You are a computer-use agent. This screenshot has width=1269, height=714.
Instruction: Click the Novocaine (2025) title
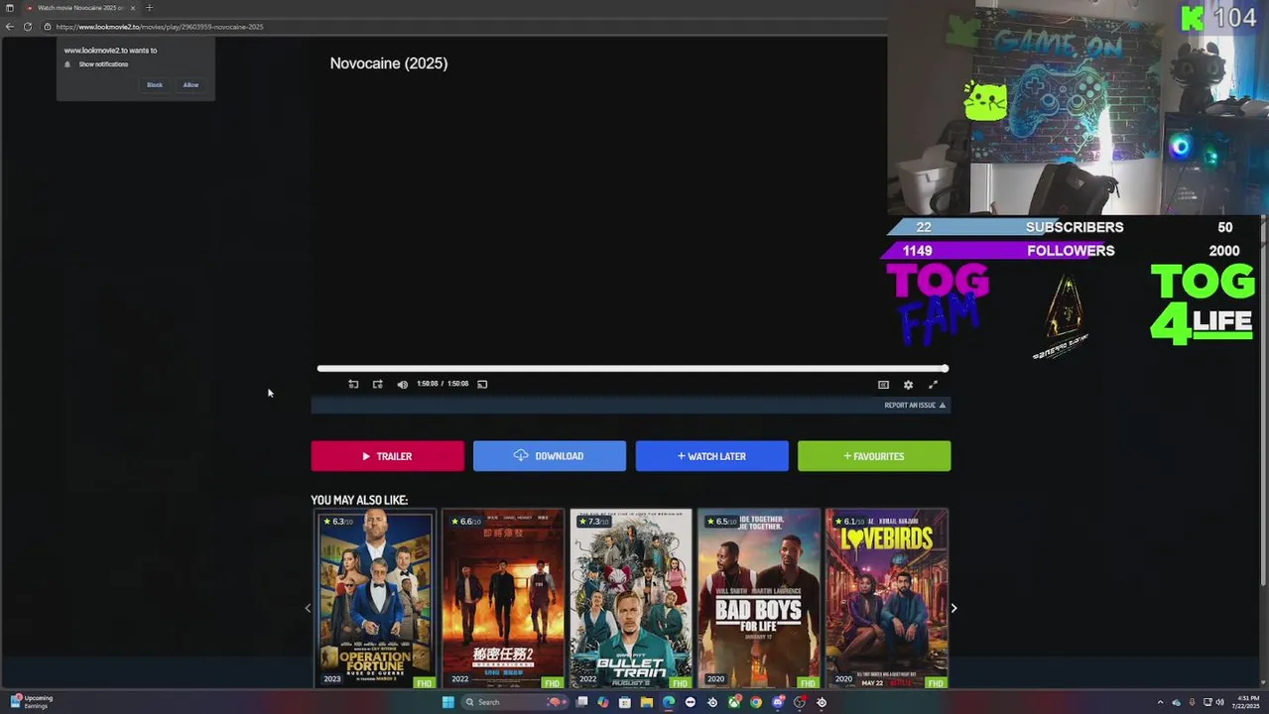tap(389, 63)
